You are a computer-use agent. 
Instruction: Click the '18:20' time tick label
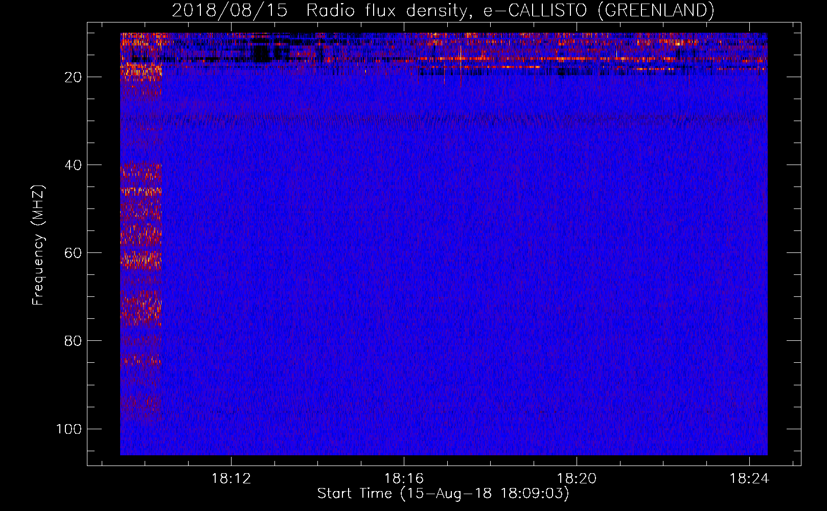(577, 479)
